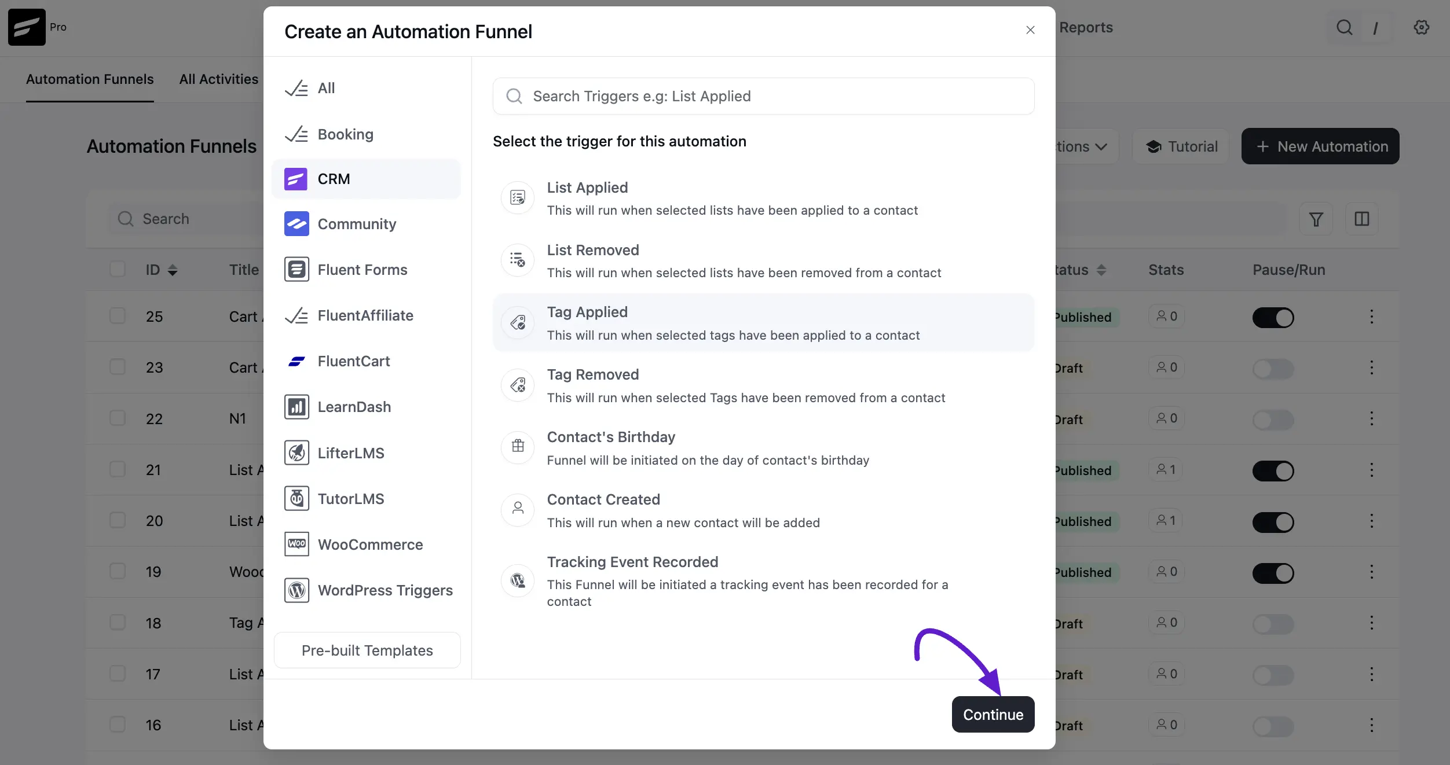The image size is (1450, 765).
Task: Select the All trigger category
Action: tap(366, 89)
